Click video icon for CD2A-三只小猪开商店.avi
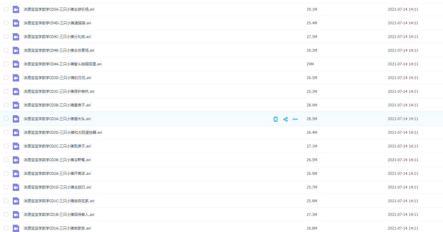Viewport: 443px width, 232px height. pos(16,174)
